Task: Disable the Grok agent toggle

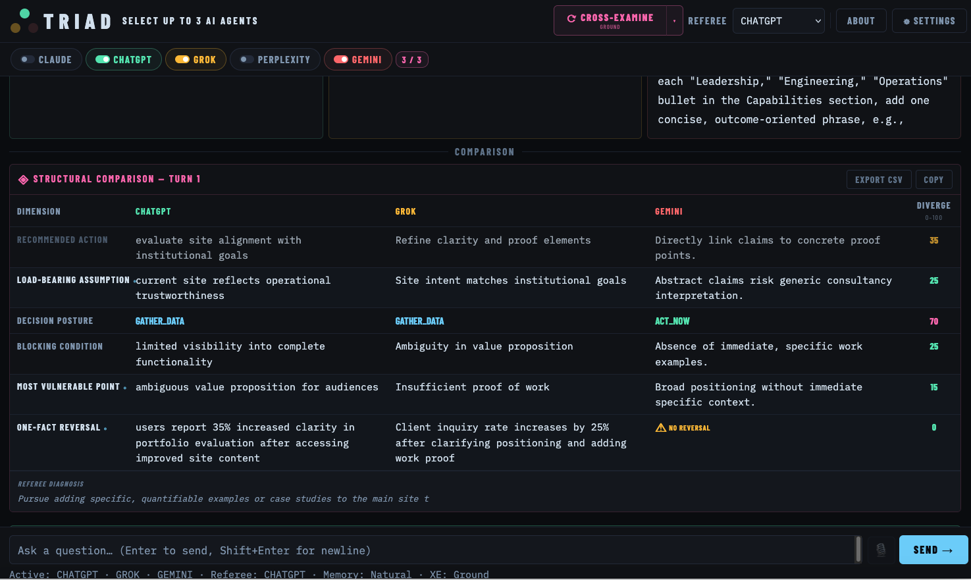Action: coord(182,59)
